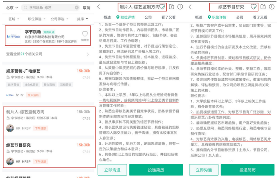Screen dimensions: 277x190
Task: Click the magnifier icon in search bar
Action: pos(25,8)
